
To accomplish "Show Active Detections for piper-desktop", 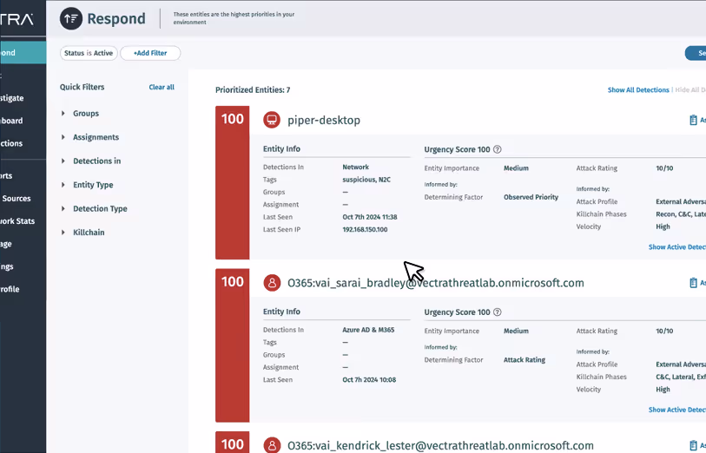I will pos(677,247).
